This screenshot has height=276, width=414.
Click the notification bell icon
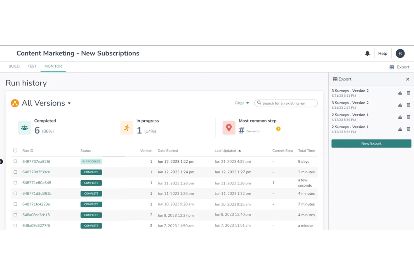click(x=368, y=53)
